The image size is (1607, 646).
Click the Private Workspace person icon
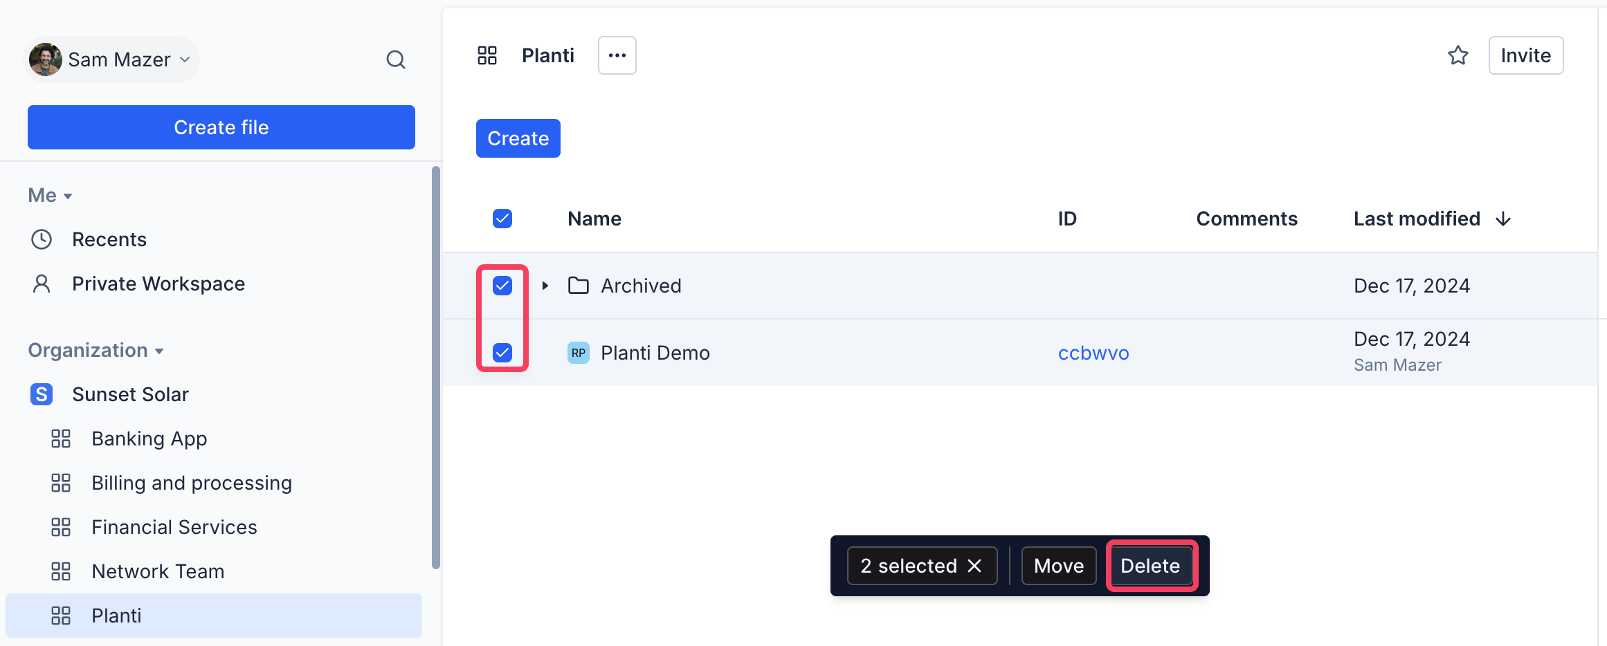point(42,284)
